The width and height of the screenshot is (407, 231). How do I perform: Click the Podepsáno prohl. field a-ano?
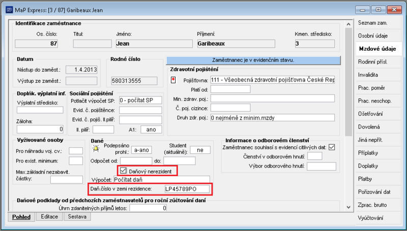point(141,150)
